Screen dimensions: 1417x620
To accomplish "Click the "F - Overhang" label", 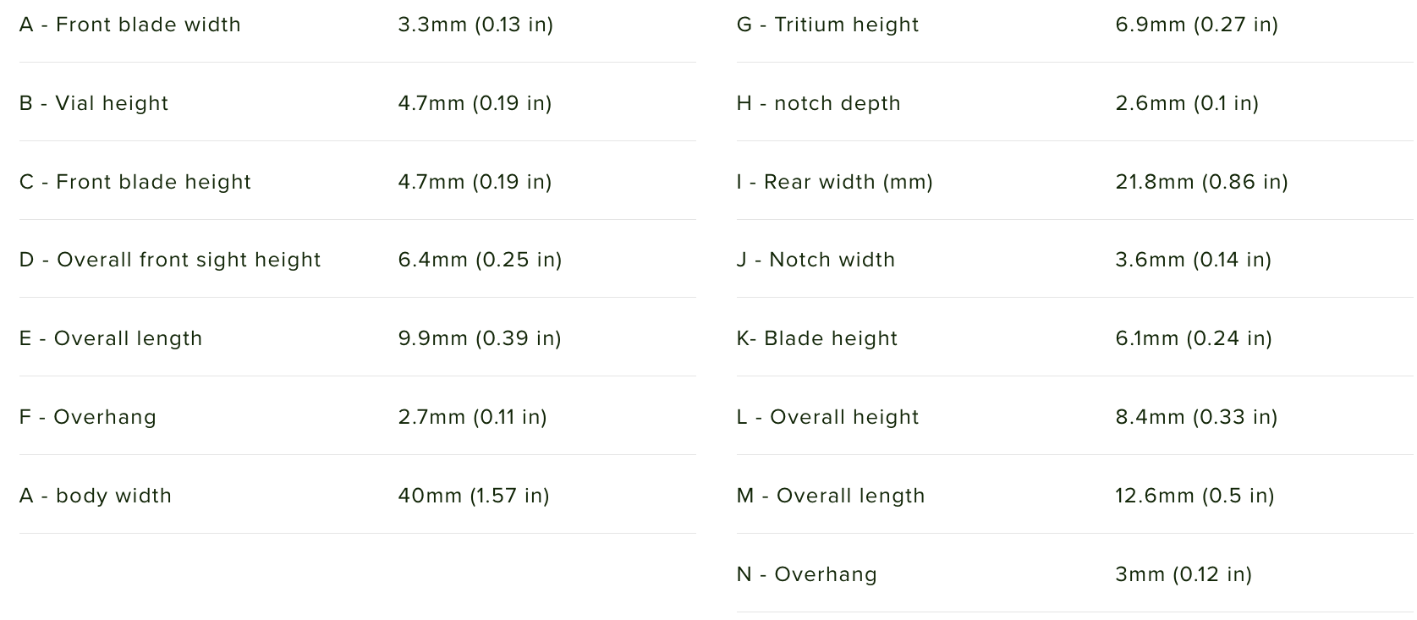I will 88,417.
